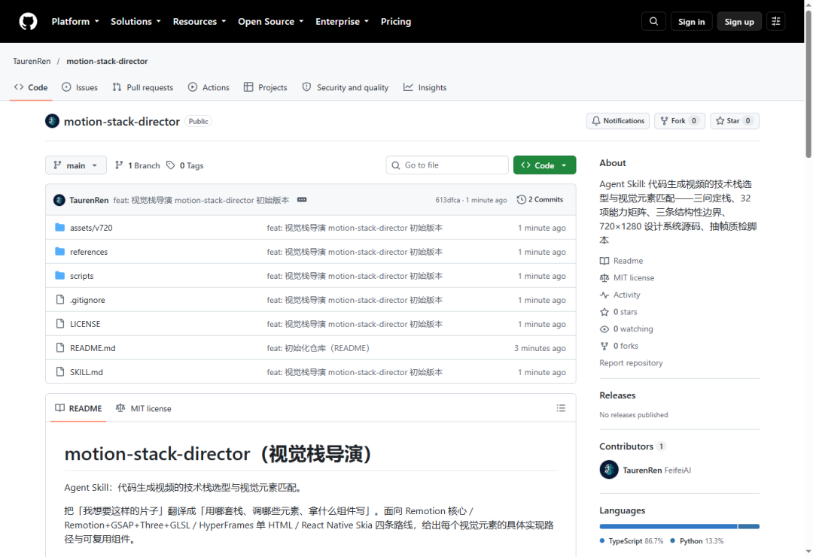Click the repository avatar beside motion-stack-director title
813x557 pixels.
pyautogui.click(x=52, y=121)
